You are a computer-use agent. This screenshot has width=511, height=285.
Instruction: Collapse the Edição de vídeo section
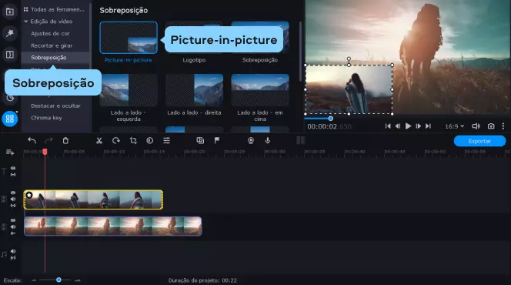pos(25,22)
